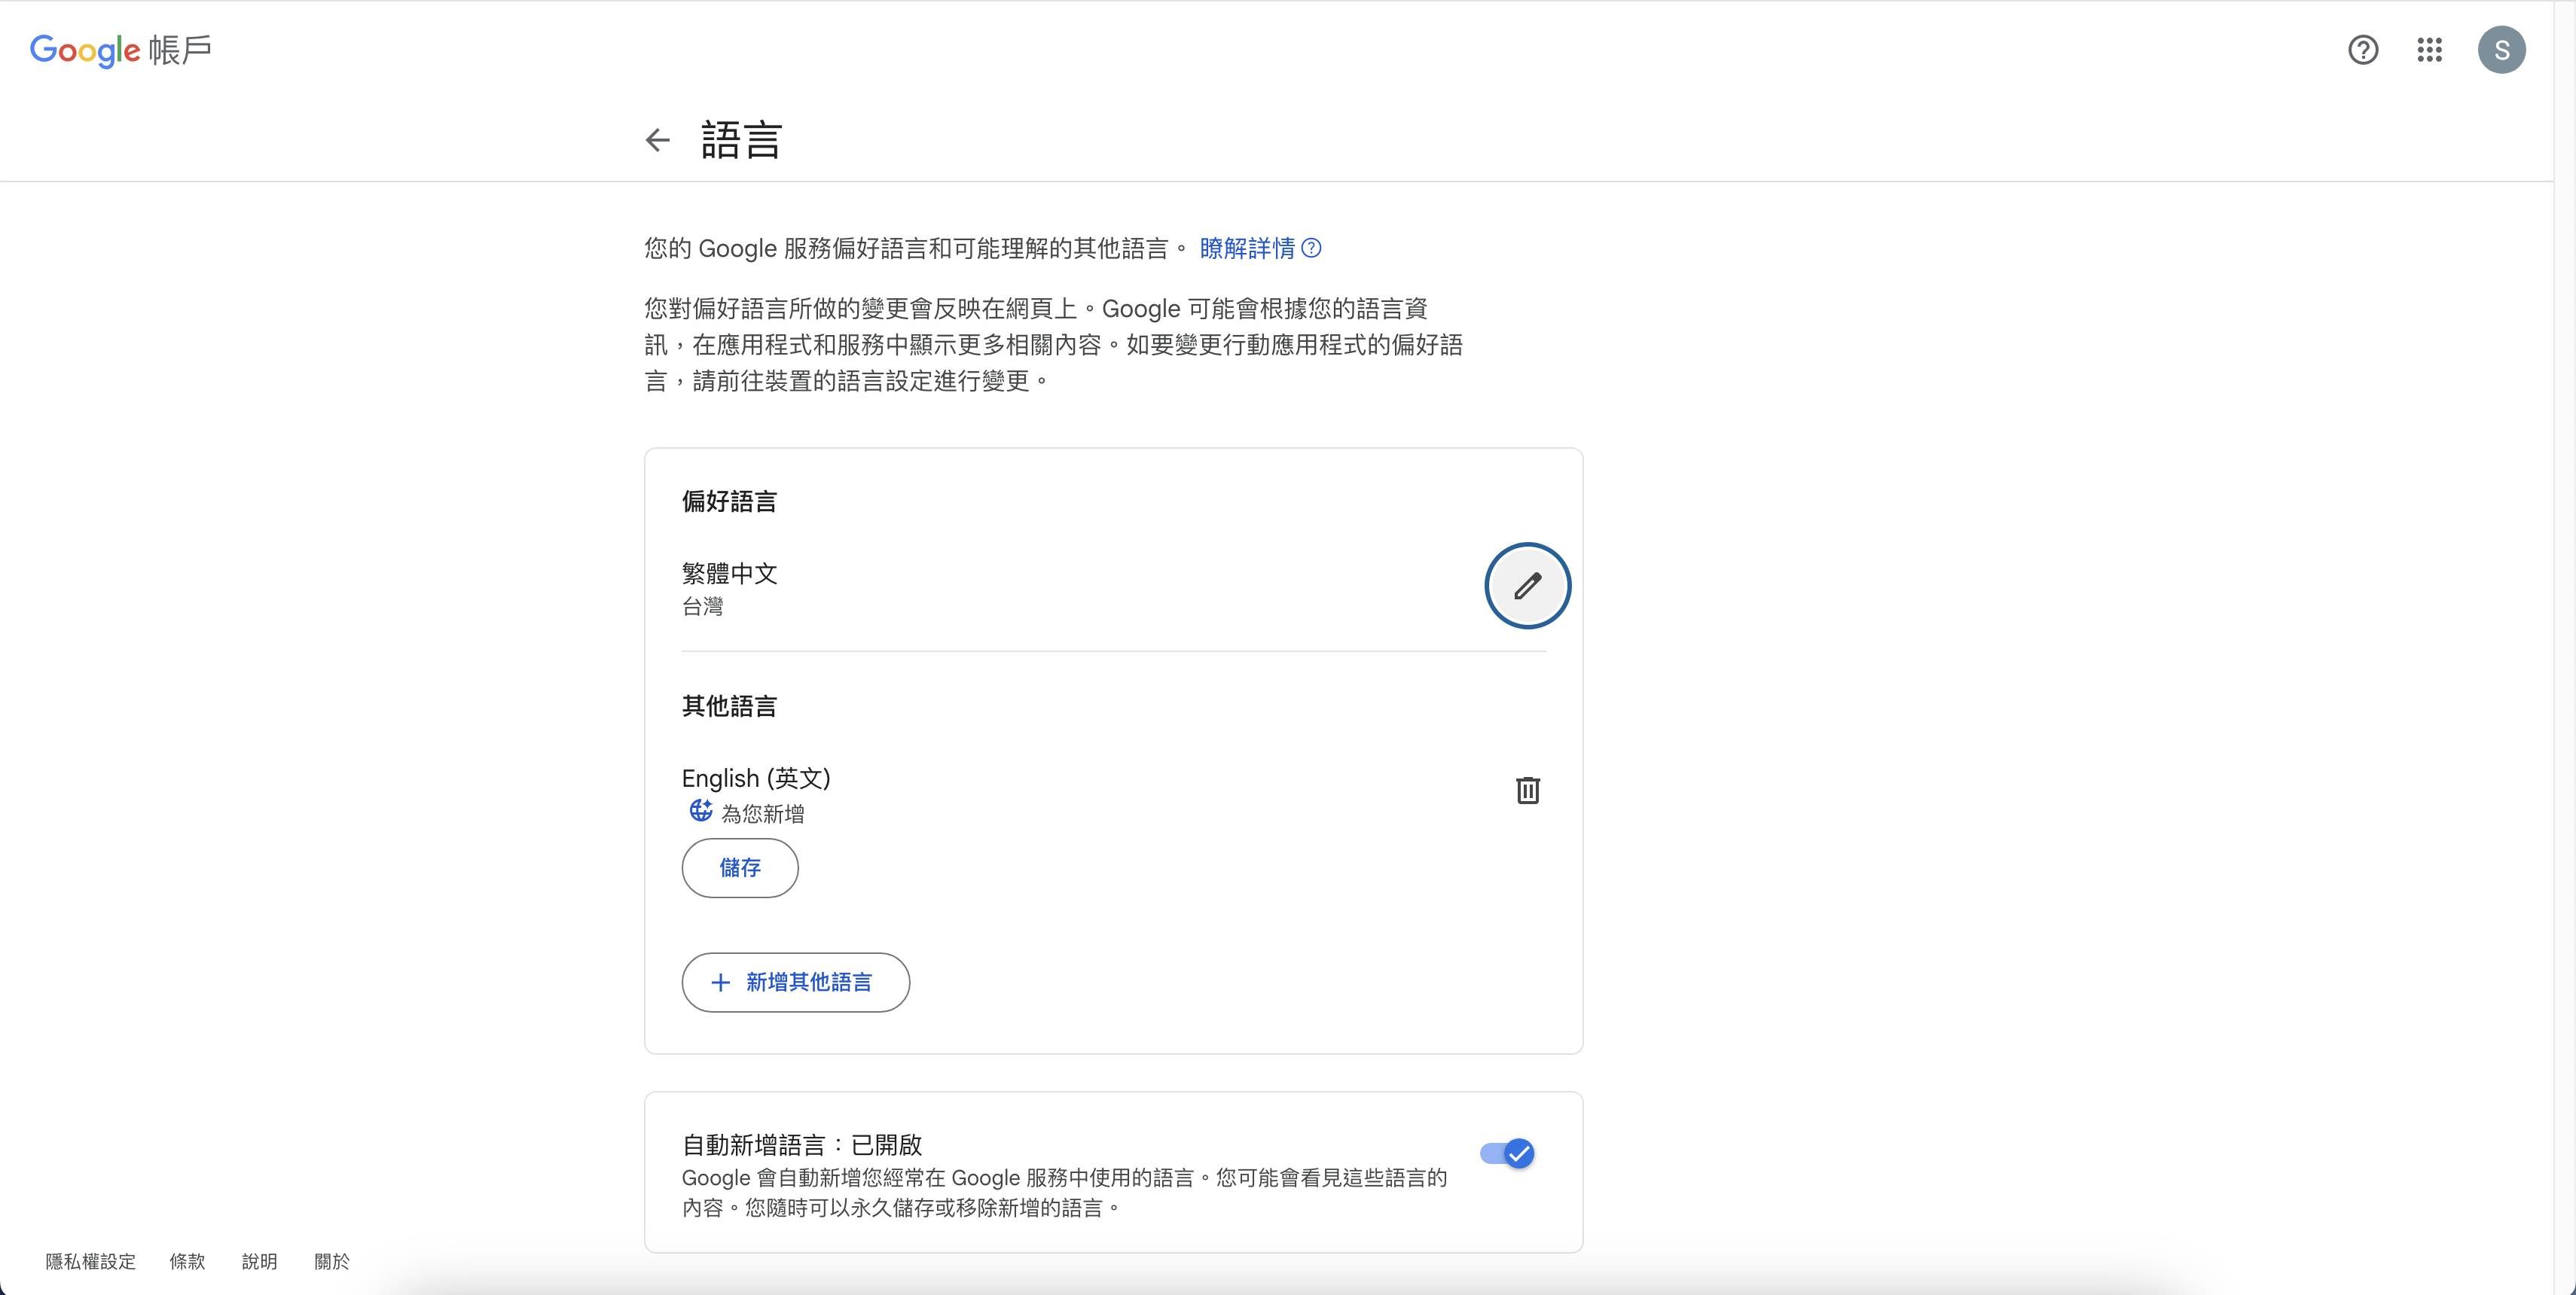Image resolution: width=2576 pixels, height=1295 pixels.
Task: Open 關於 footer link
Action: pos(332,1261)
